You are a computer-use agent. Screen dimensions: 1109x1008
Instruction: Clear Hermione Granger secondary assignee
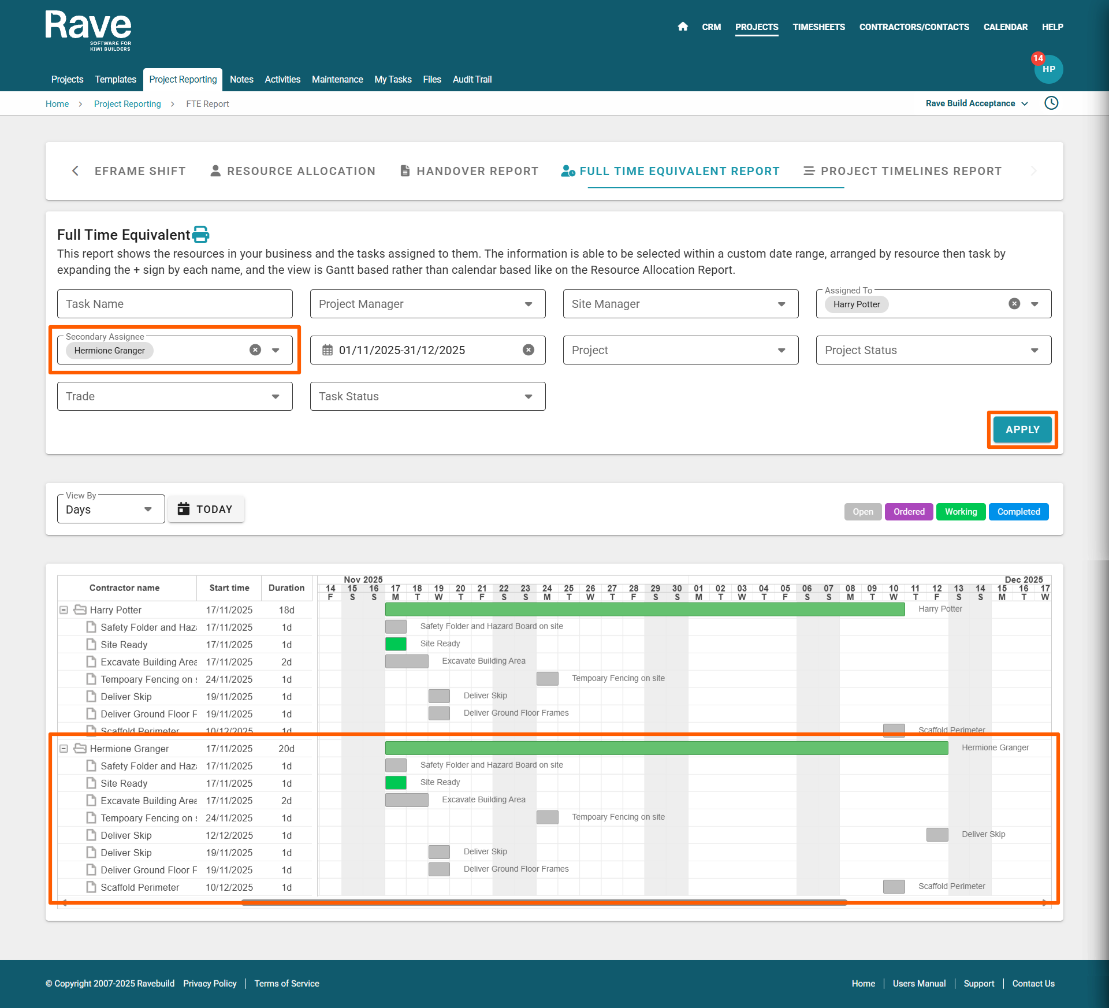pyautogui.click(x=255, y=350)
